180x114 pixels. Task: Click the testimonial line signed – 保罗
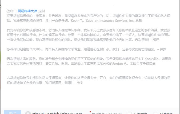pyautogui.click(x=87, y=49)
